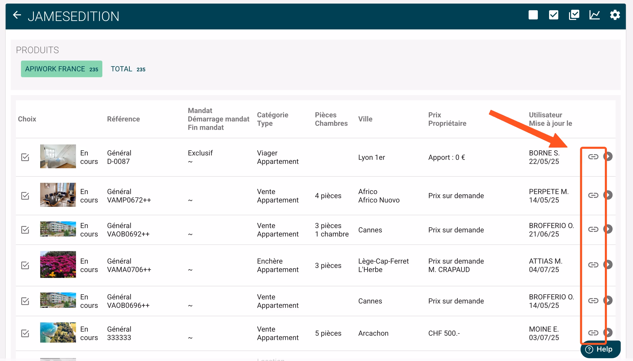Expand the BROFFERIO O. 14/05/25 row arrow
633x361 pixels.
click(609, 300)
